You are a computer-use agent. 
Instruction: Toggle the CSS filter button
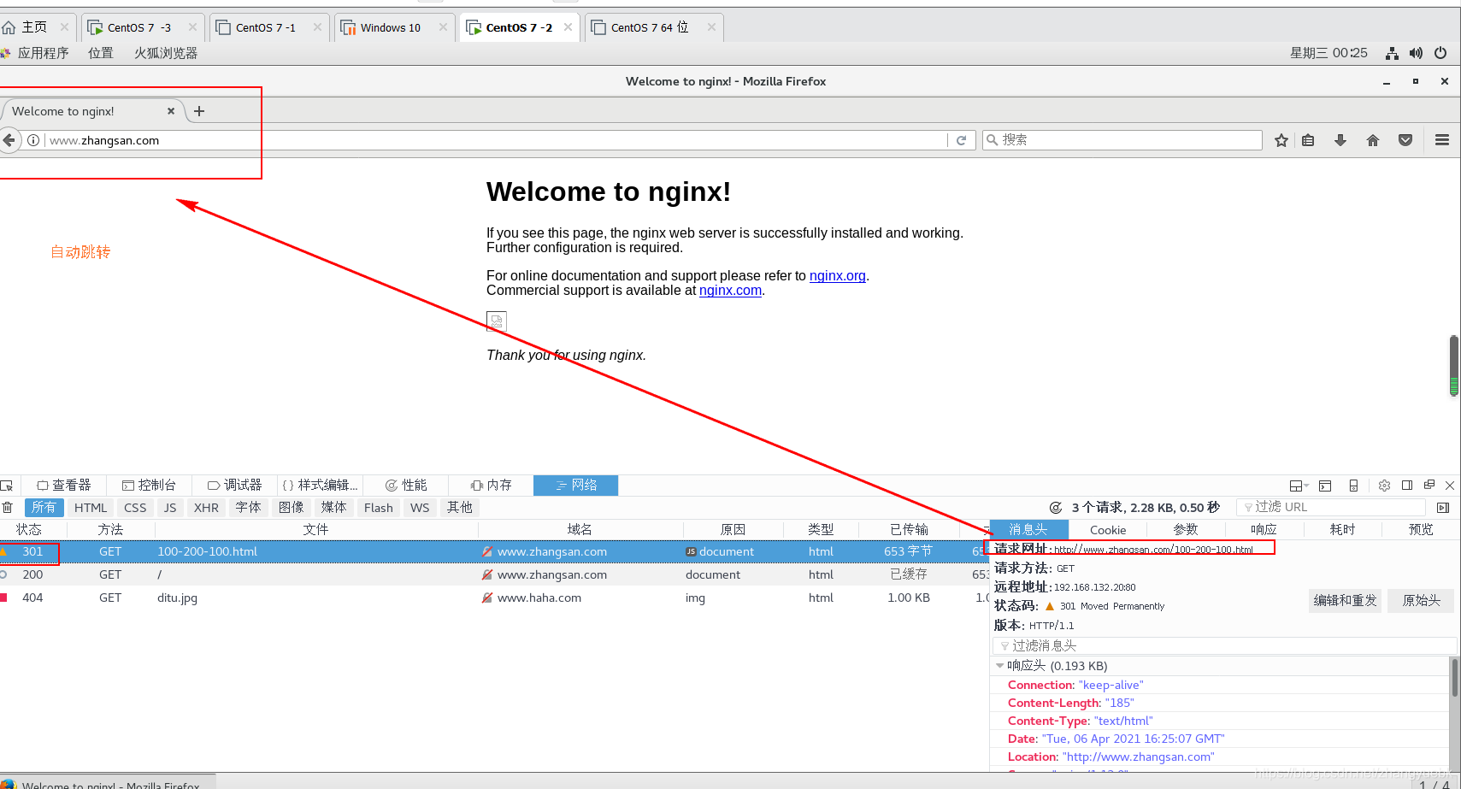coord(135,508)
